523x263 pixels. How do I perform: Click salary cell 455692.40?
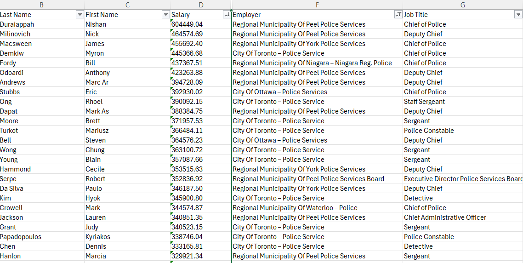[201, 43]
